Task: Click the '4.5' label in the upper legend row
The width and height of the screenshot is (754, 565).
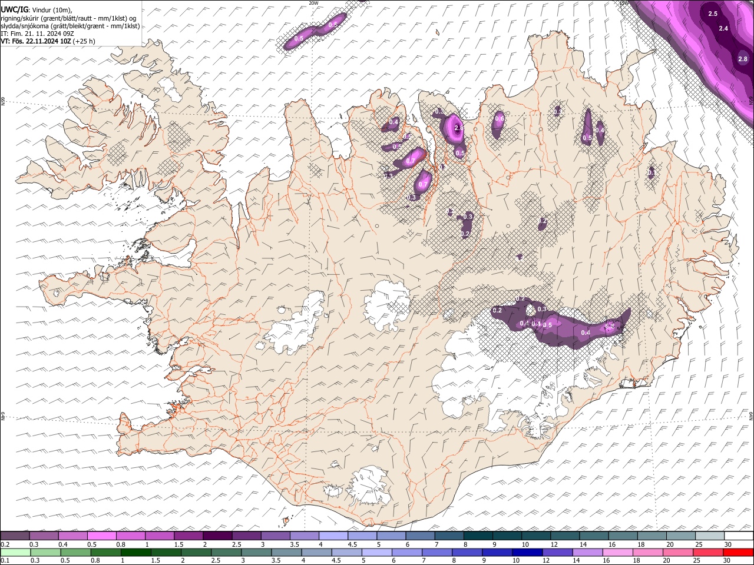Action: click(352, 544)
